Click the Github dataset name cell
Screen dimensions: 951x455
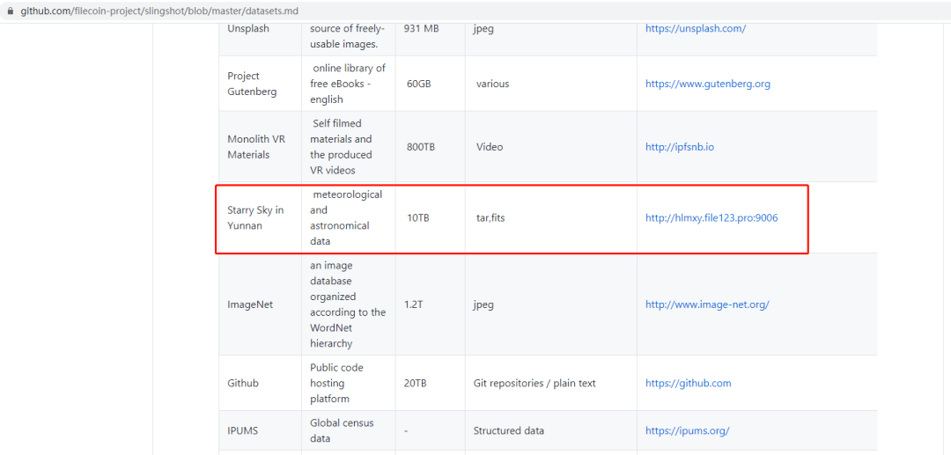tap(260, 383)
